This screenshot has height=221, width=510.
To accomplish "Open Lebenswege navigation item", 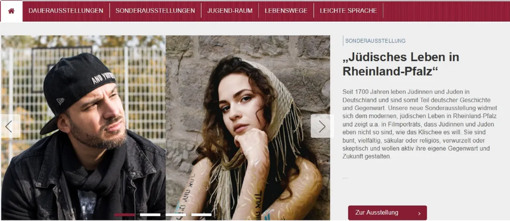I will [x=286, y=11].
